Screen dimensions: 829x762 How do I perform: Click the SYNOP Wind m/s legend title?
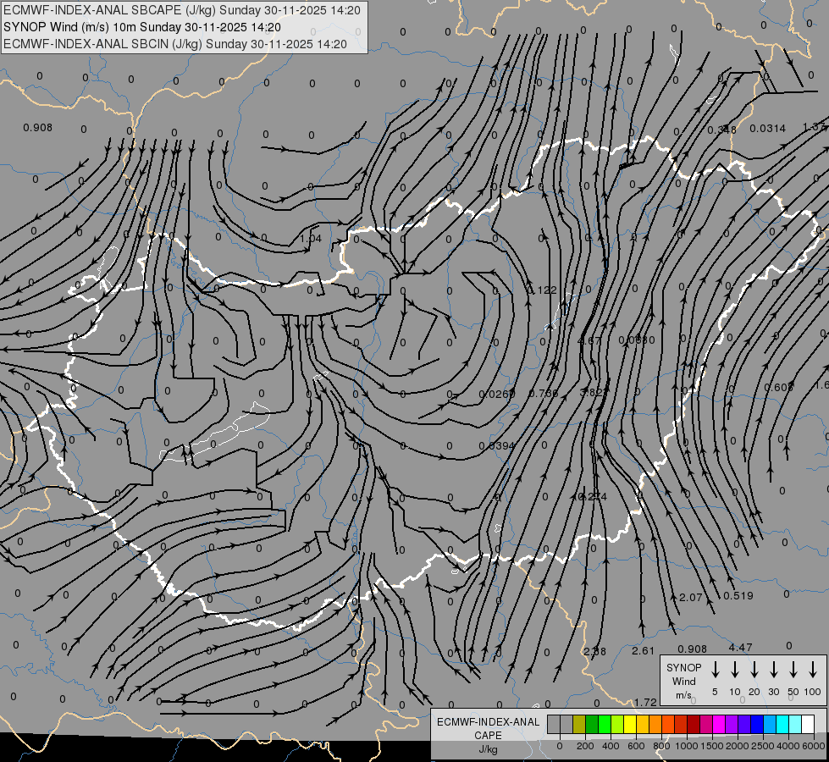683,681
